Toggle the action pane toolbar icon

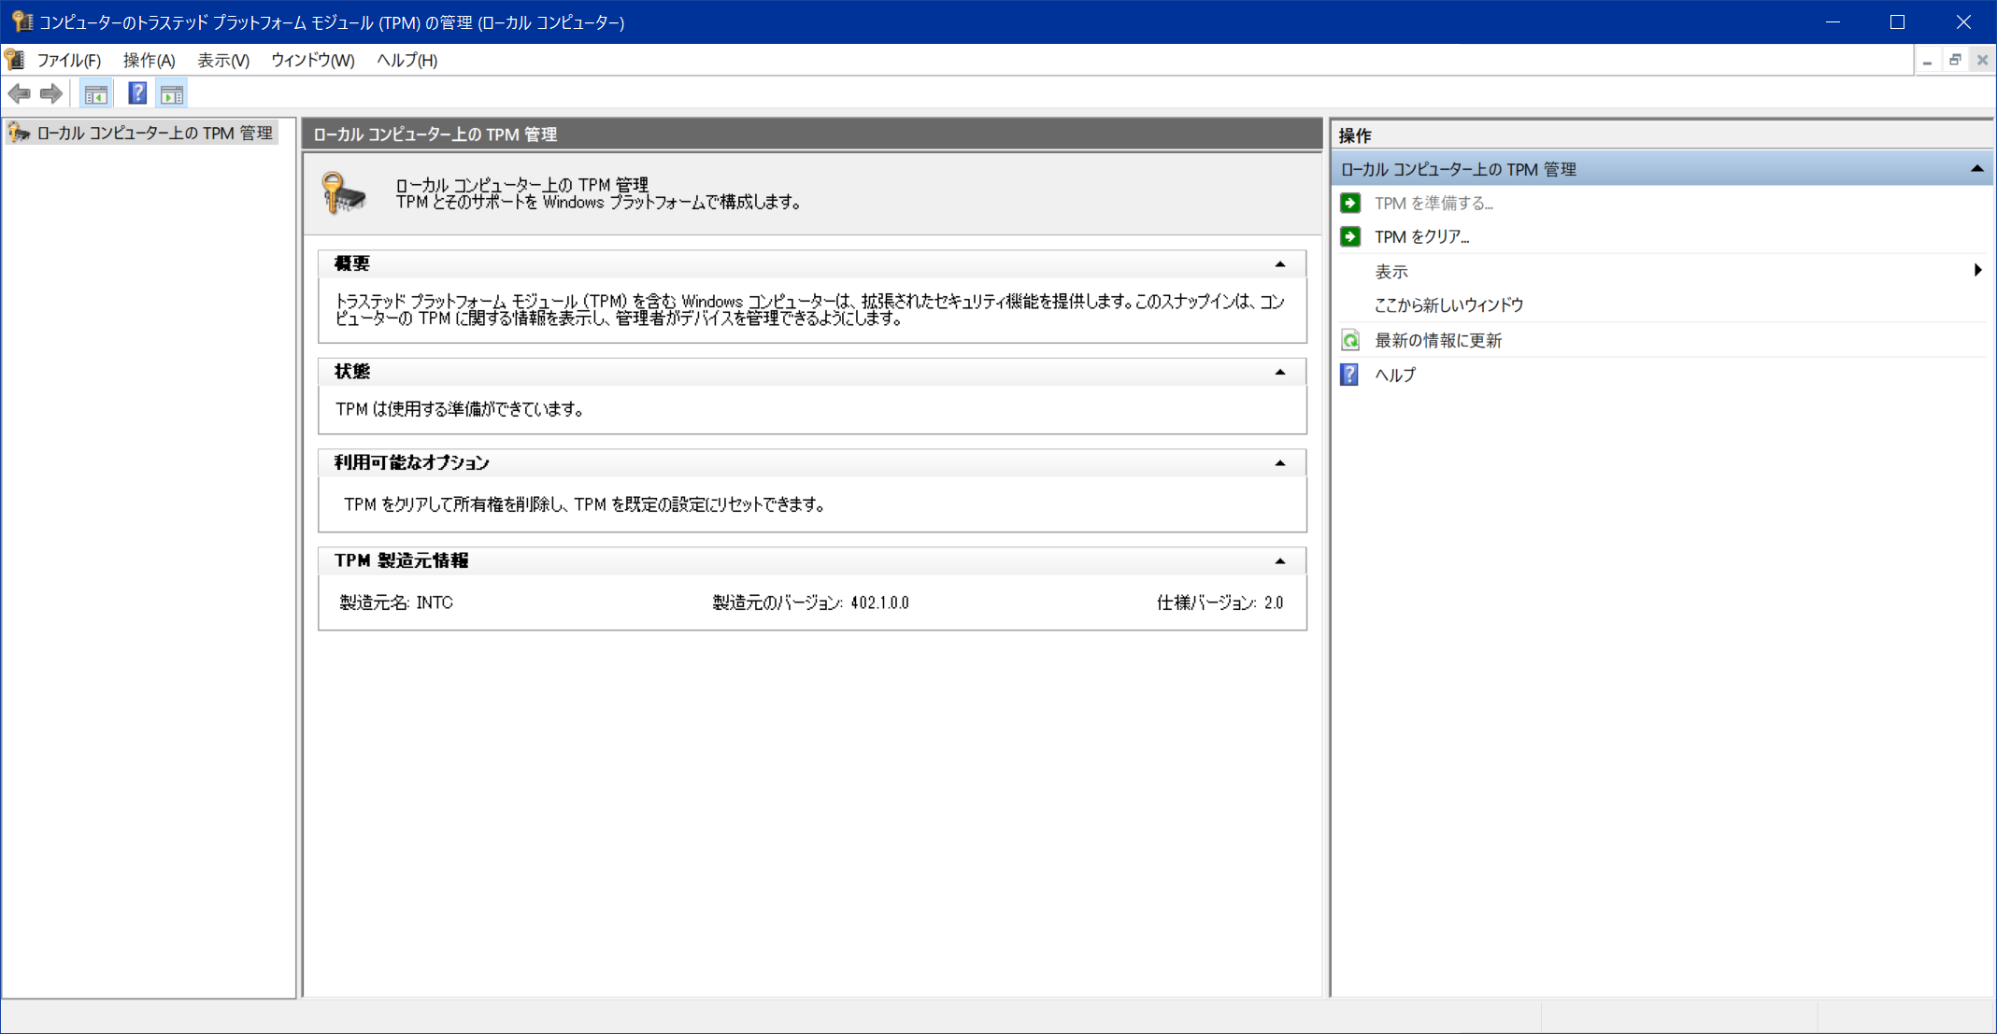172,93
